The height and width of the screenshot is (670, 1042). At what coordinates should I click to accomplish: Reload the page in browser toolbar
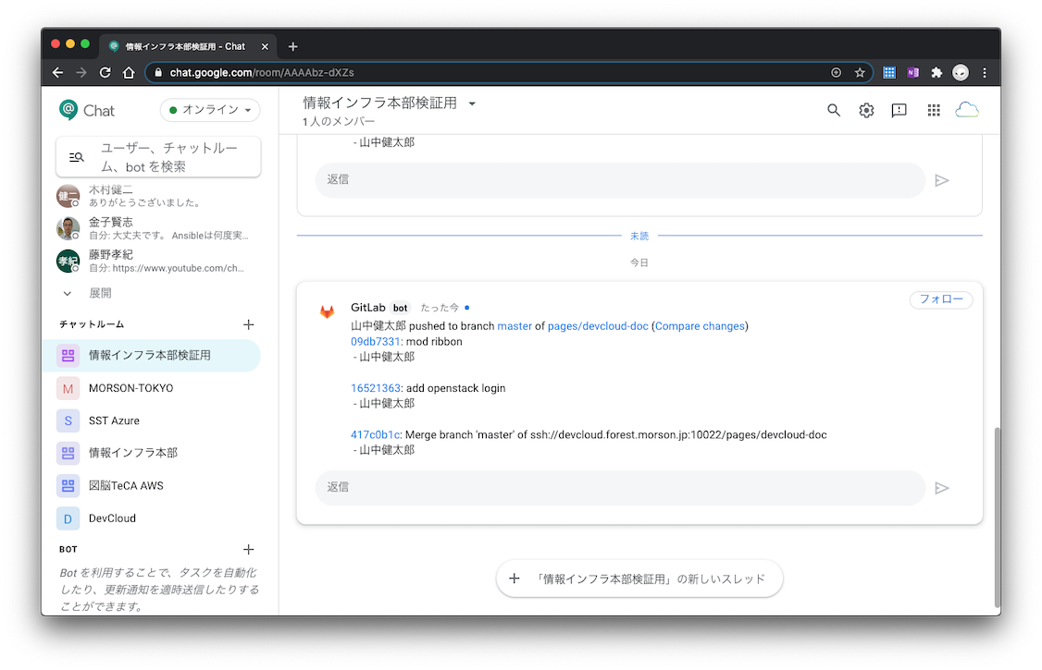click(105, 72)
